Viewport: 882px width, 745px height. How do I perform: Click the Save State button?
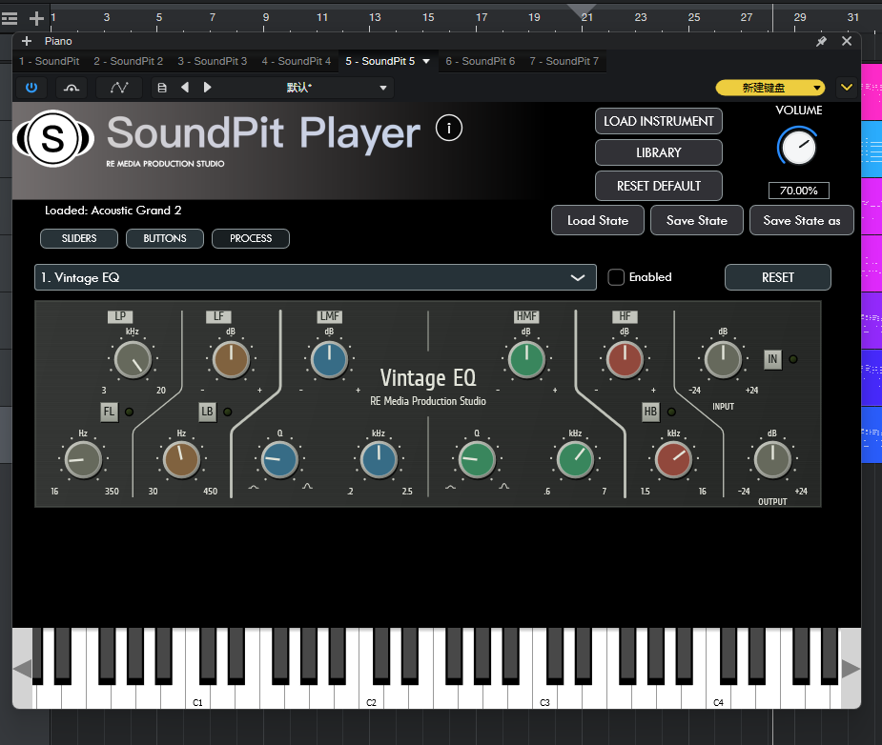click(696, 221)
